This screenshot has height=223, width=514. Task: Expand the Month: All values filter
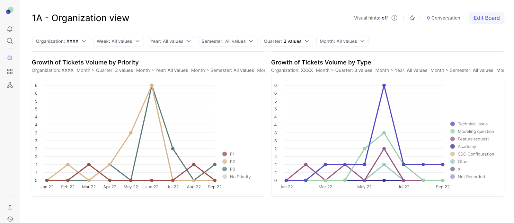coord(342,41)
